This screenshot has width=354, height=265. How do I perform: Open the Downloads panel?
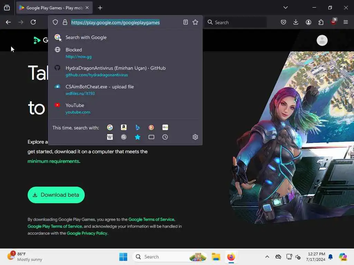pos(296,22)
